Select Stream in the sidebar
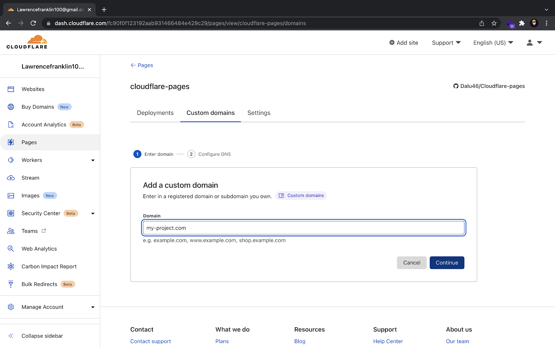Screen dimensions: 555x347 tap(31, 178)
